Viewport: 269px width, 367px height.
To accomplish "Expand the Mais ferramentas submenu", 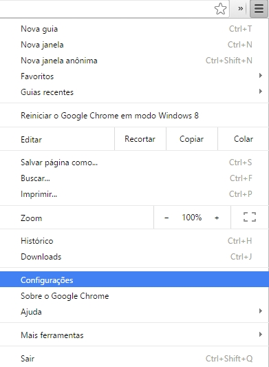I will click(134, 335).
